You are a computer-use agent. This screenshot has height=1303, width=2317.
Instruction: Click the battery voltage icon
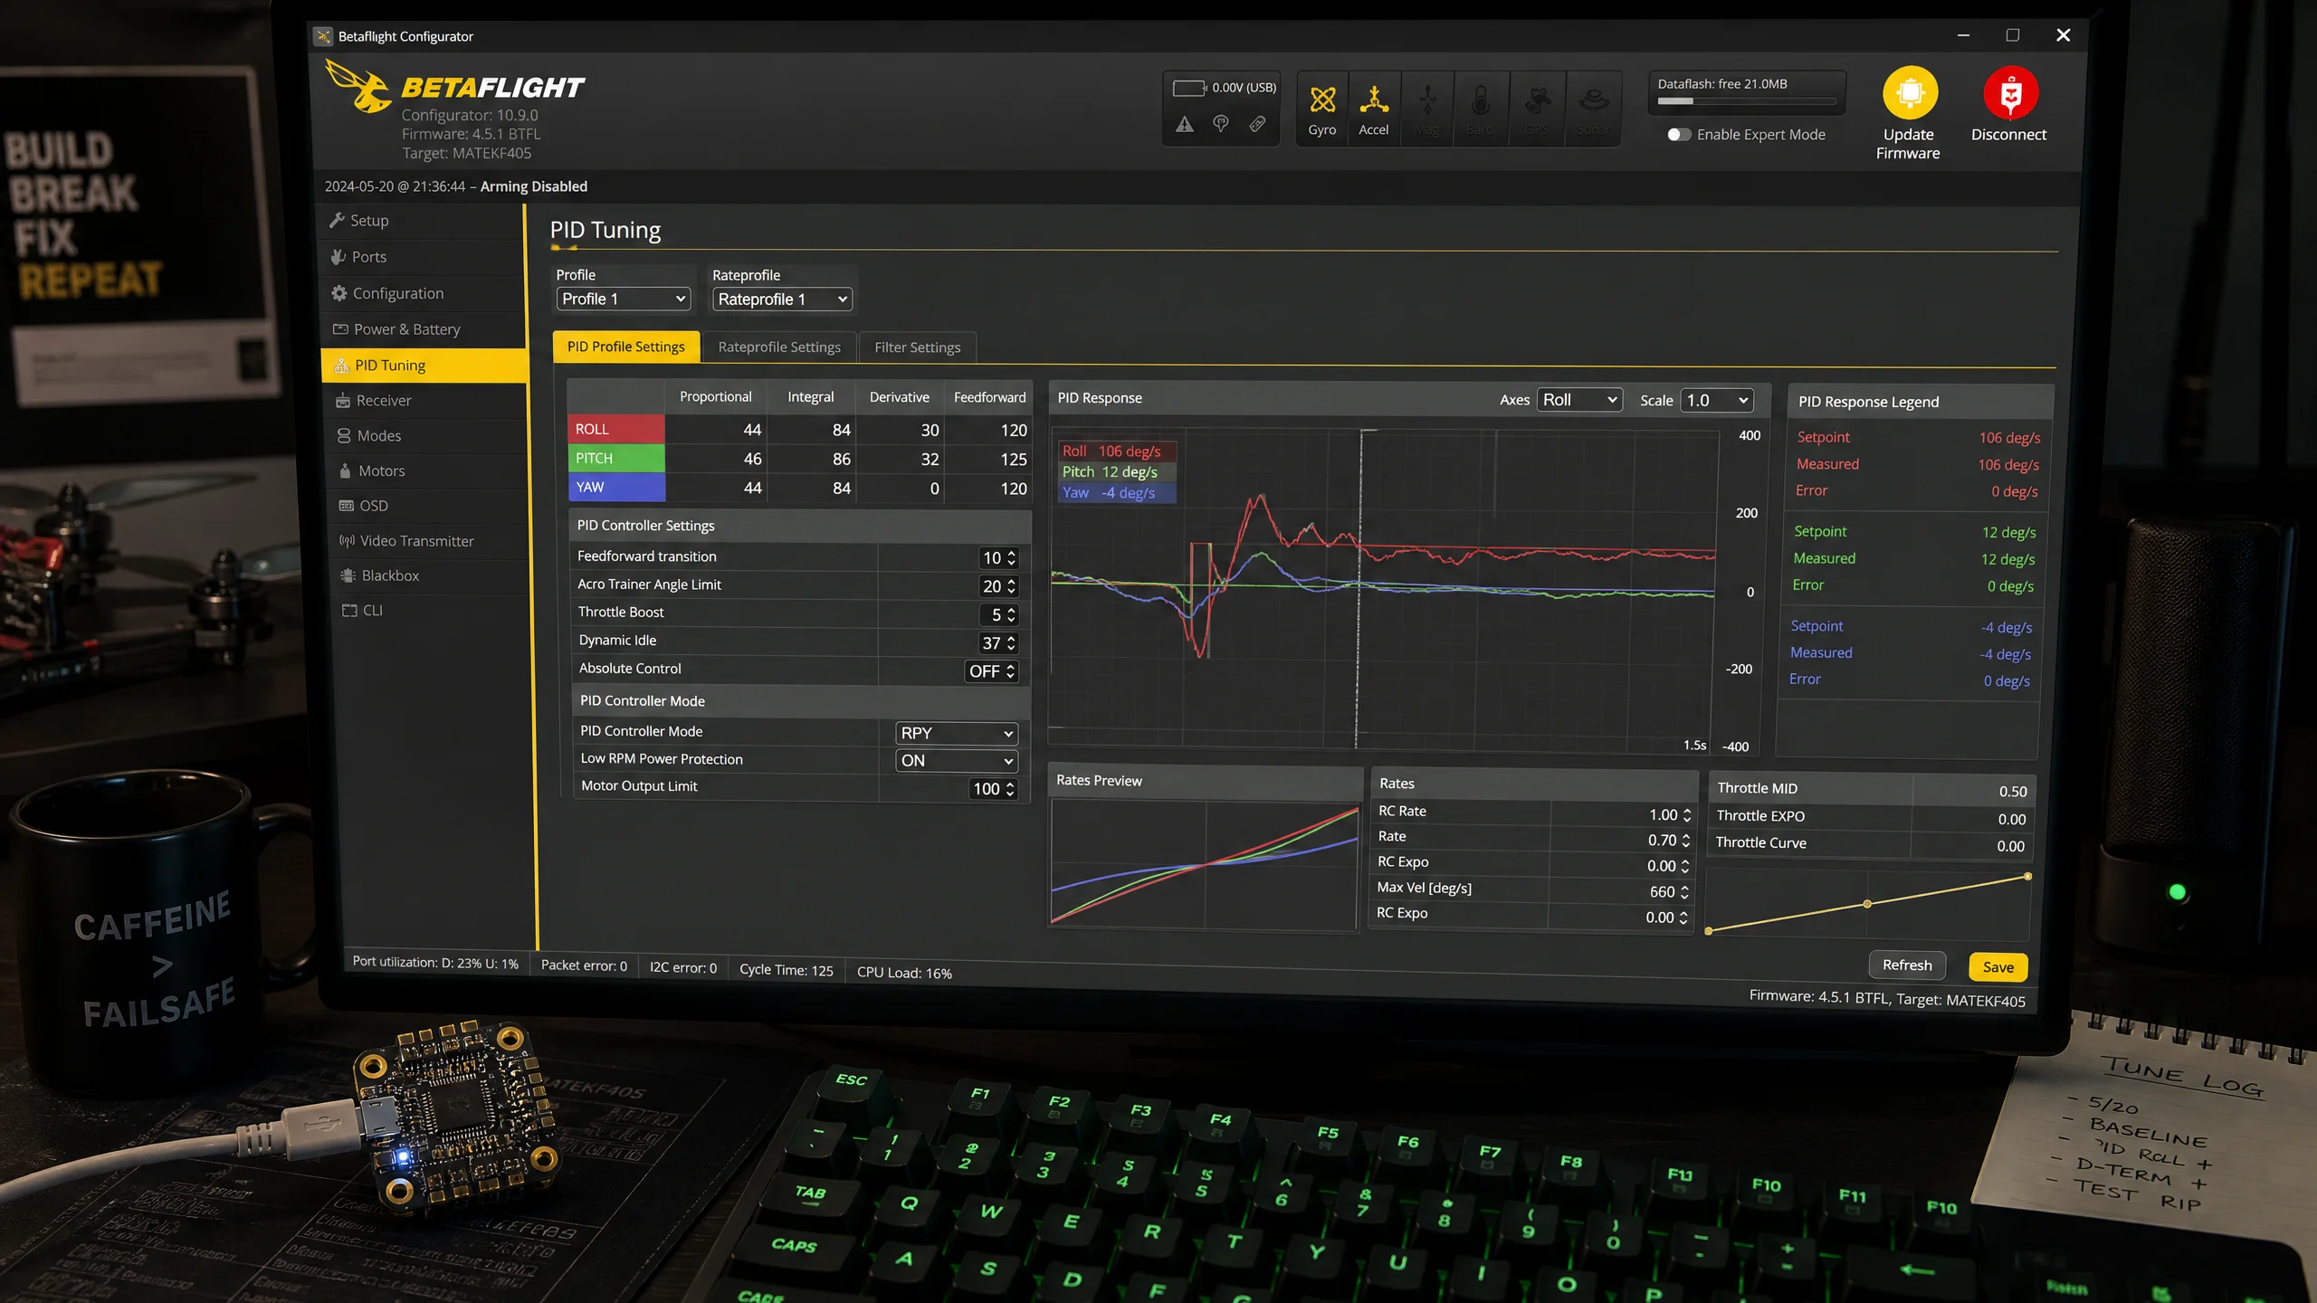click(1189, 88)
